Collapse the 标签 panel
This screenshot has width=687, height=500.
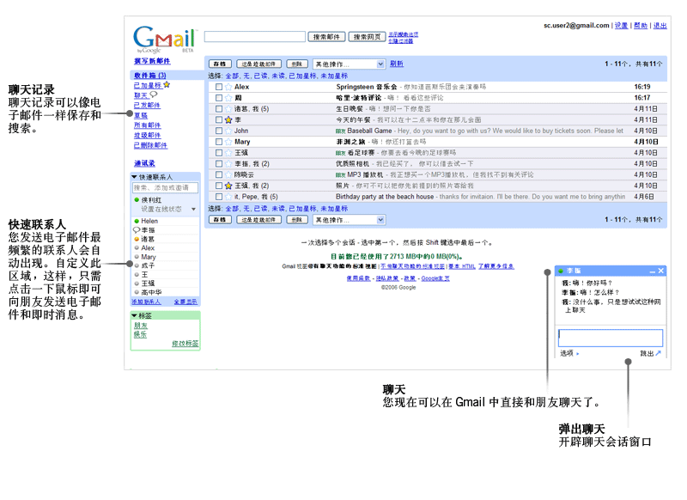(134, 315)
